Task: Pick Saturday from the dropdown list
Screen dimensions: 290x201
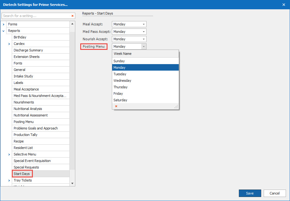Action: (x=145, y=100)
